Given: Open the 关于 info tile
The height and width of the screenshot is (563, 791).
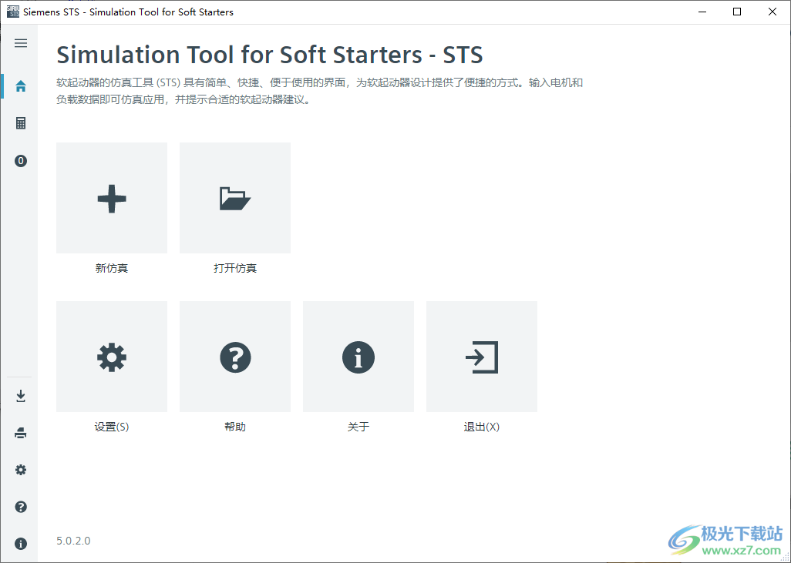Looking at the screenshot, I should pyautogui.click(x=358, y=357).
